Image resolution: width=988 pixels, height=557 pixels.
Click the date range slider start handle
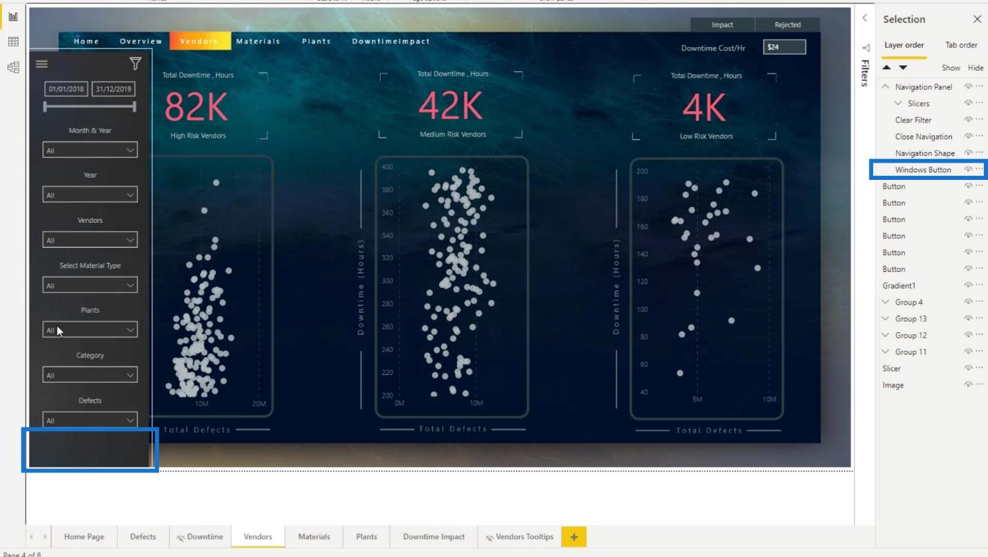[46, 107]
